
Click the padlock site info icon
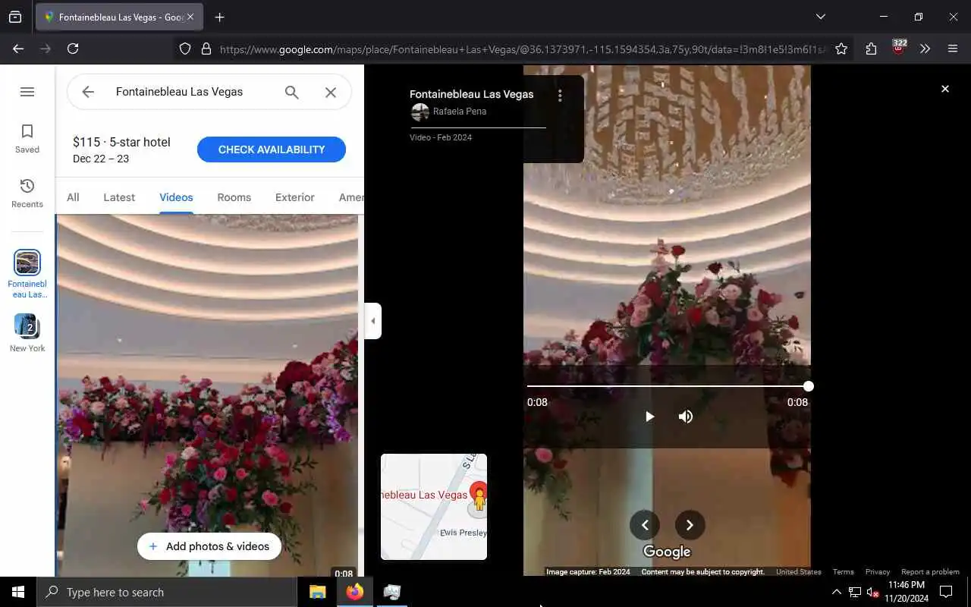click(206, 49)
